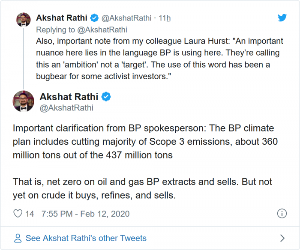This screenshot has width=300, height=250.
Task: Click the Akshat Rathi name in the reply header
Action: (61, 18)
